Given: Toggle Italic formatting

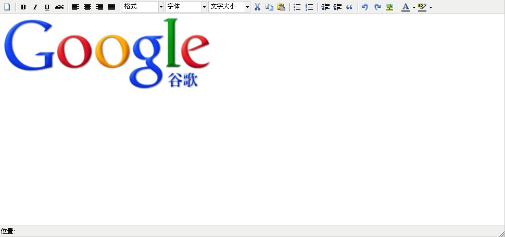Looking at the screenshot, I should pyautogui.click(x=35, y=7).
